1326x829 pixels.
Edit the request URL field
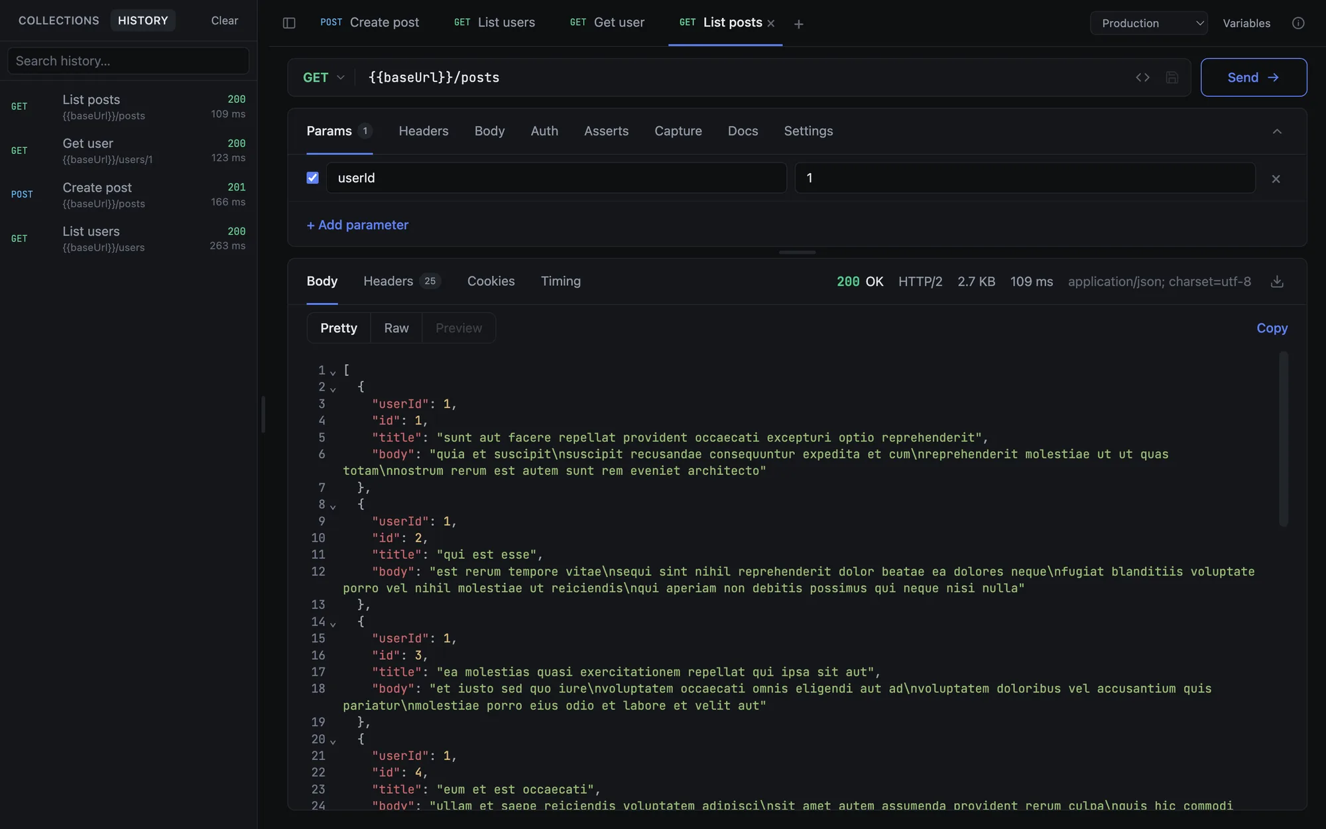click(x=743, y=78)
